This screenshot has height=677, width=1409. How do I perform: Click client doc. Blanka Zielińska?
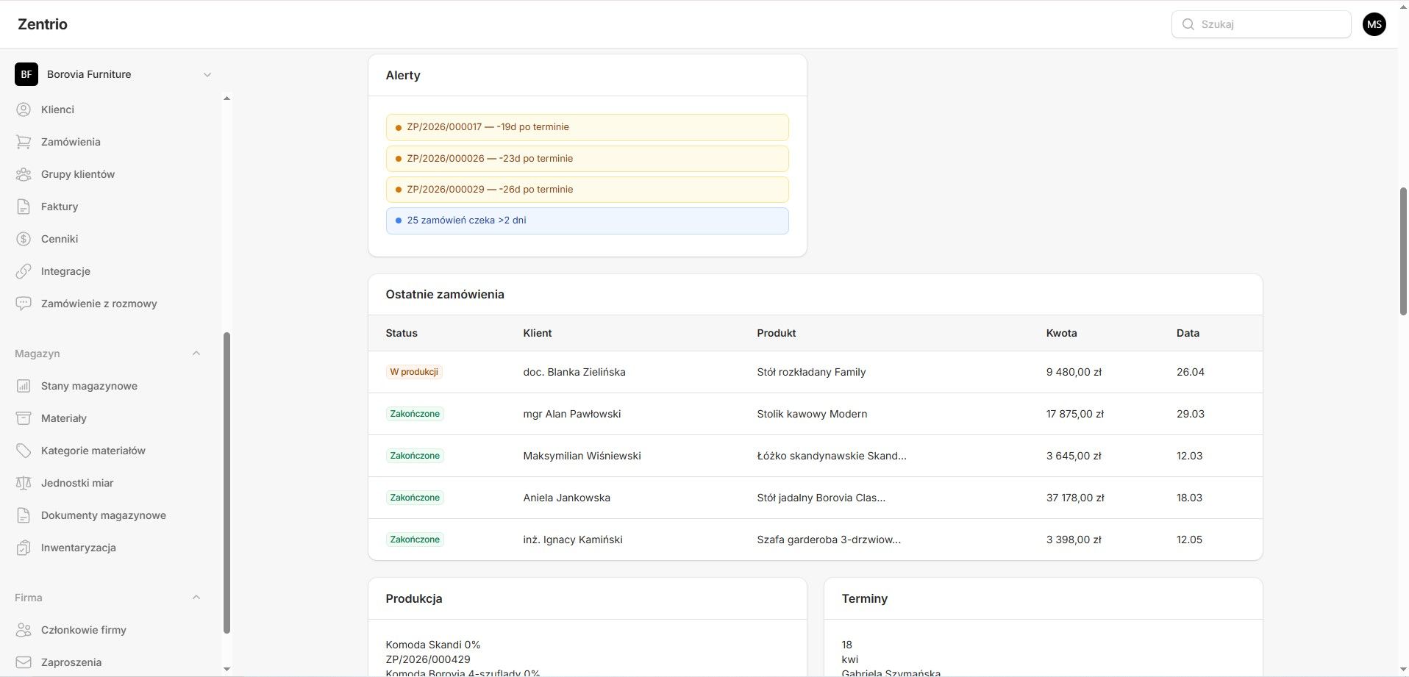tap(574, 372)
